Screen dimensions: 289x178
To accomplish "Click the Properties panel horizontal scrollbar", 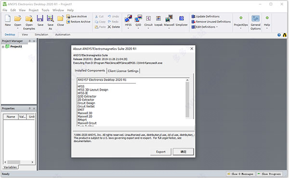I will click(x=13, y=162).
